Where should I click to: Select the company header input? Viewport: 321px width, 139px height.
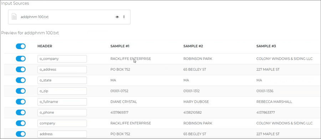(62, 123)
